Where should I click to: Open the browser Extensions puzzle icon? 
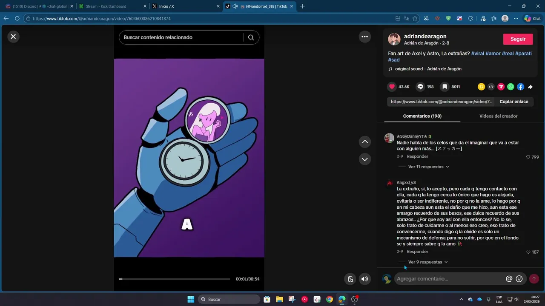pyautogui.click(x=470, y=19)
